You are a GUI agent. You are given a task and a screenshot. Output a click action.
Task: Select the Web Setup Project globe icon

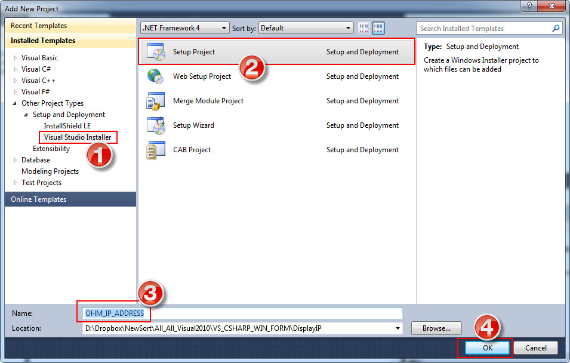[156, 76]
